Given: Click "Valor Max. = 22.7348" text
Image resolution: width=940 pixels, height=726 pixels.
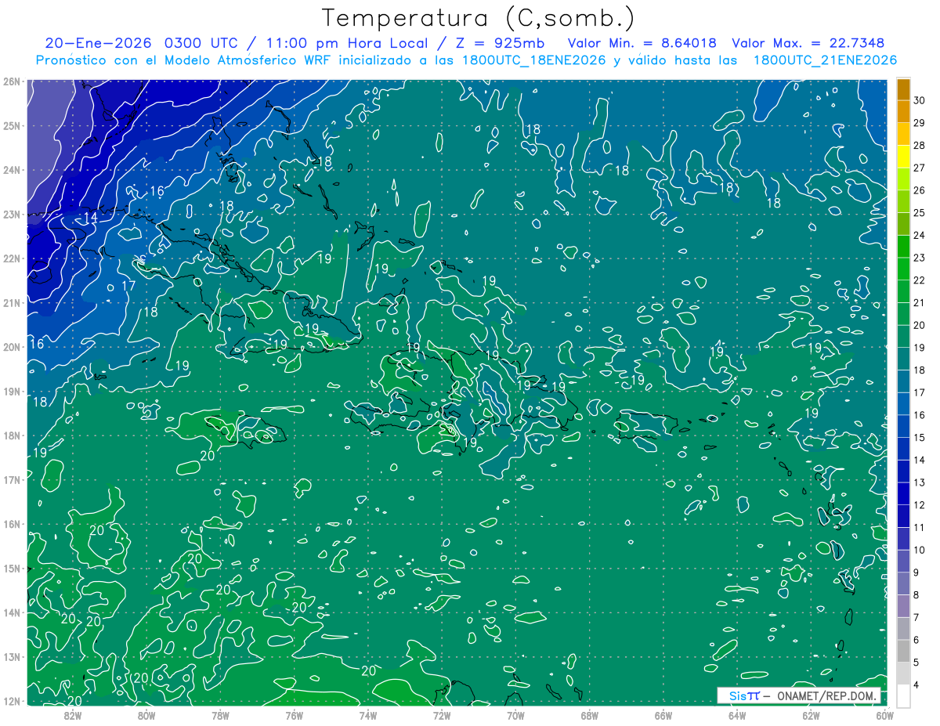Looking at the screenshot, I should click(x=808, y=43).
